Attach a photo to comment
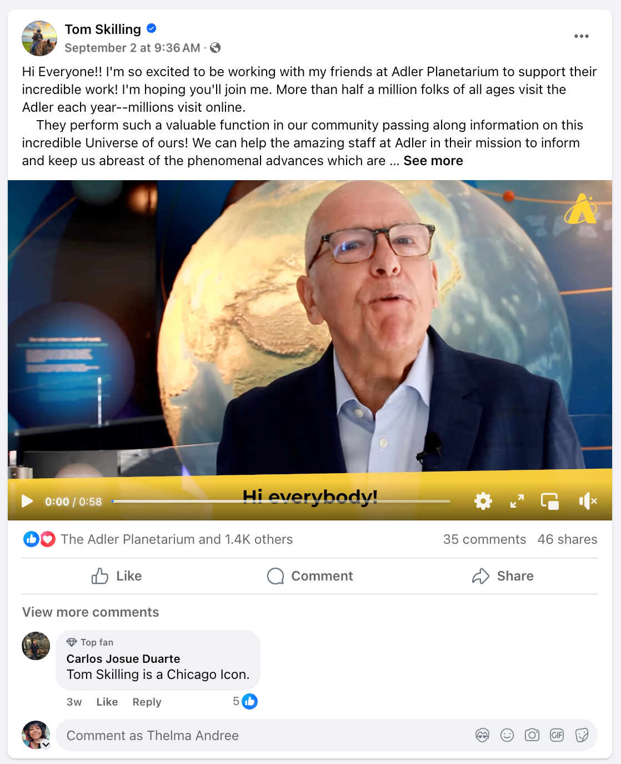Viewport: 621px width, 764px height. point(532,735)
